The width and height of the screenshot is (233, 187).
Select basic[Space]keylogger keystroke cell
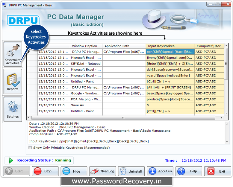(170, 93)
